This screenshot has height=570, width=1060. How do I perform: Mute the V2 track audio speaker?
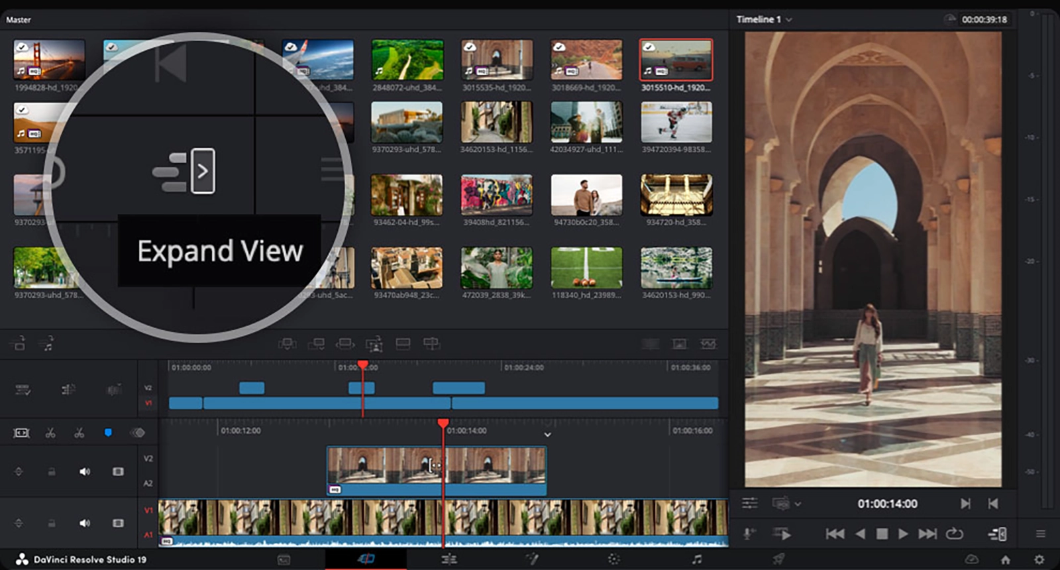tap(85, 471)
